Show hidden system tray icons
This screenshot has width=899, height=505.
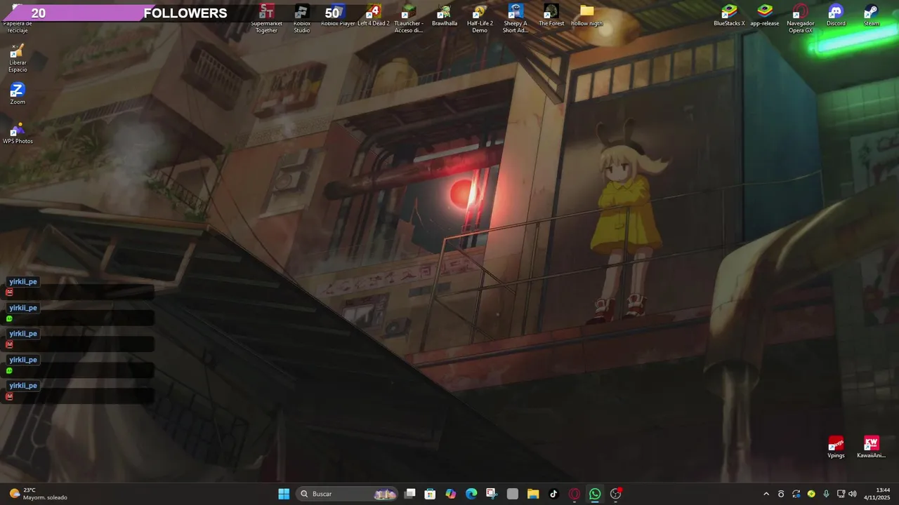pyautogui.click(x=766, y=494)
